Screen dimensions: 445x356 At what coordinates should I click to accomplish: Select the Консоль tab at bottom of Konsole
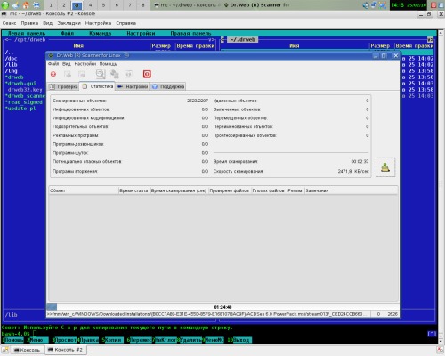(28, 350)
